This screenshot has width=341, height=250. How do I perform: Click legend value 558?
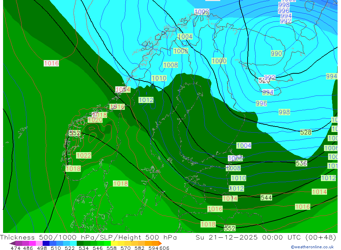[x=112, y=248]
